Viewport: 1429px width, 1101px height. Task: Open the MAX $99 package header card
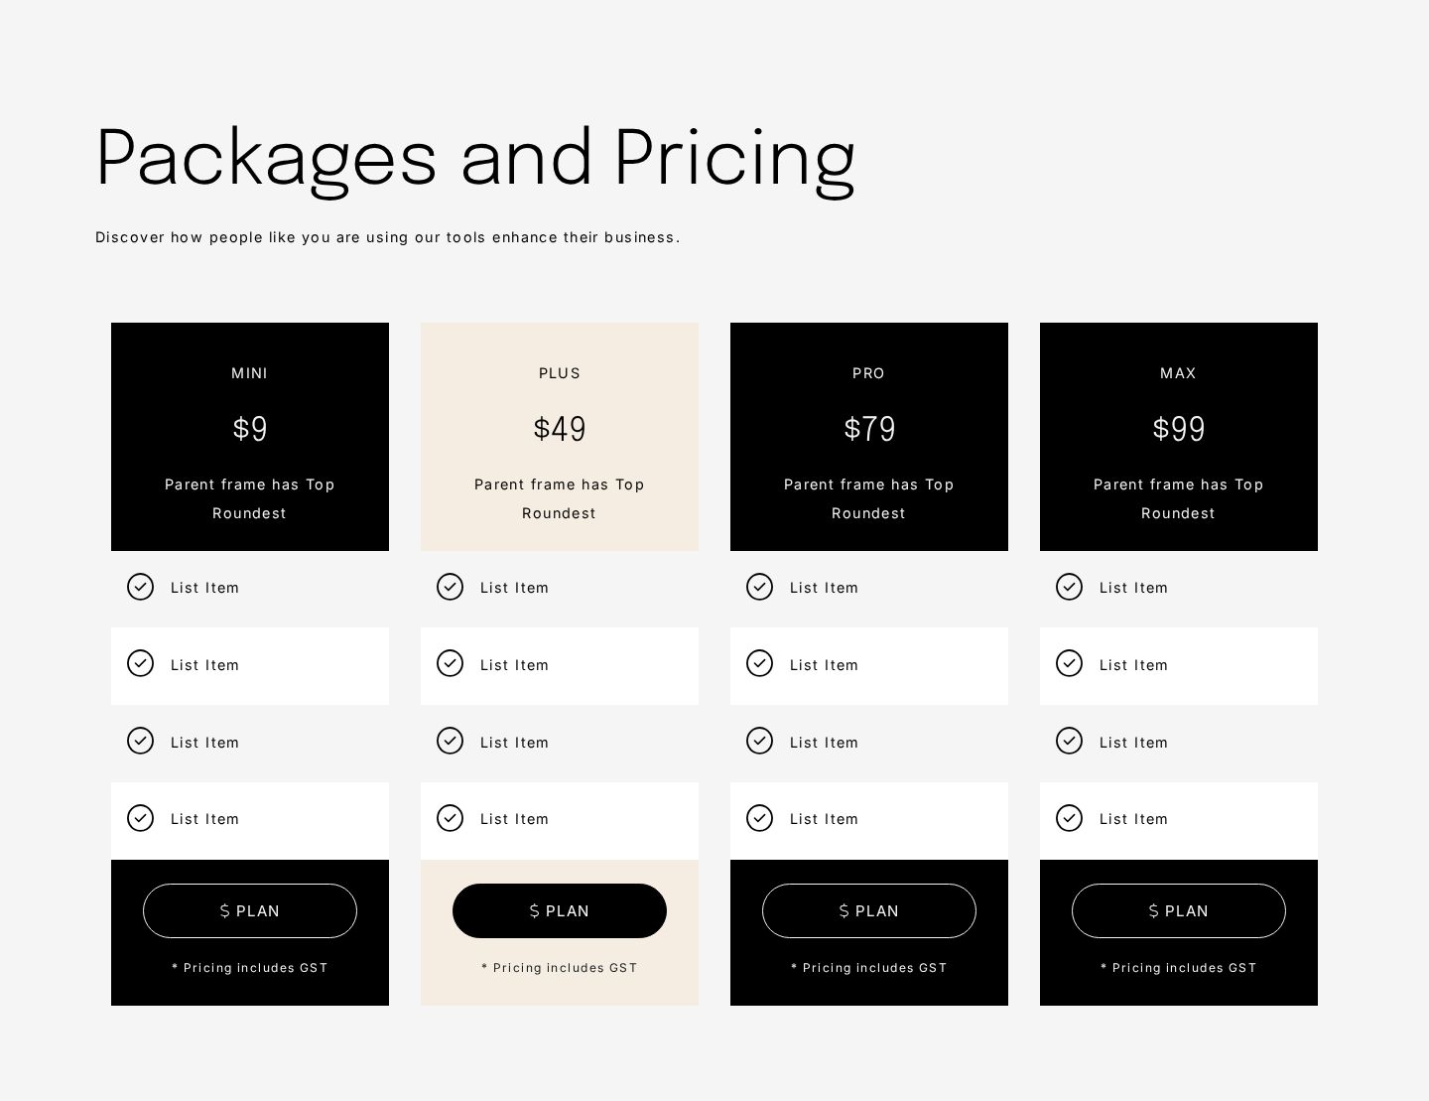(1179, 437)
